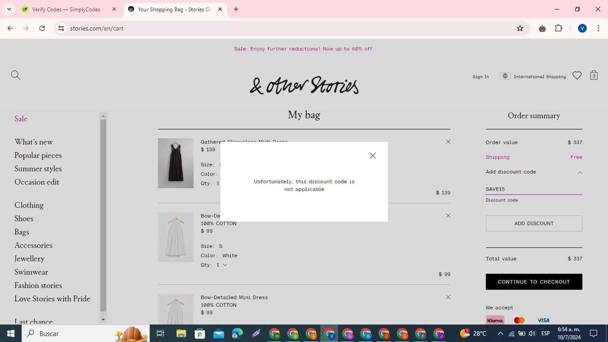The image size is (608, 342).
Task: Open the Chrome tab search dropdown
Action: pyautogui.click(x=9, y=9)
